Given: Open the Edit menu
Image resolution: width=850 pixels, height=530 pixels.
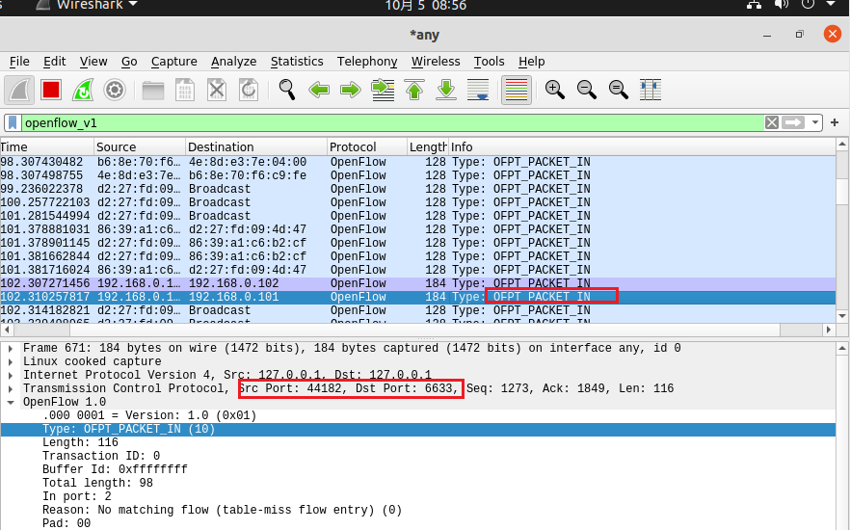Looking at the screenshot, I should 55,62.
